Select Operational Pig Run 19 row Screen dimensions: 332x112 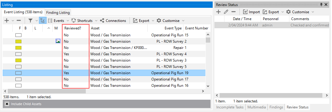point(104,73)
